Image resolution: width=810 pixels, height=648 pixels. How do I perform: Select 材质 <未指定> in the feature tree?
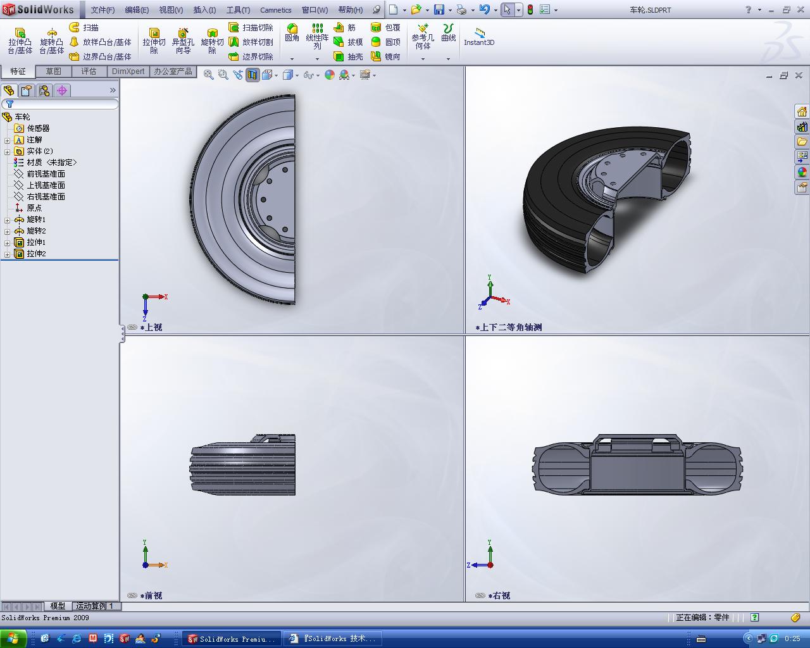click(51, 163)
